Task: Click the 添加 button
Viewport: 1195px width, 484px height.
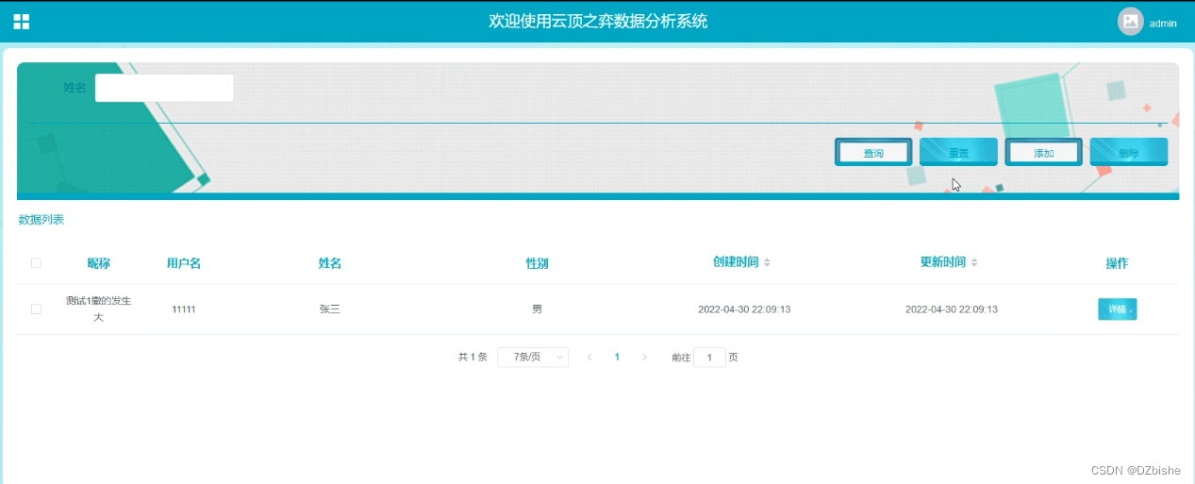Action: 1043,152
